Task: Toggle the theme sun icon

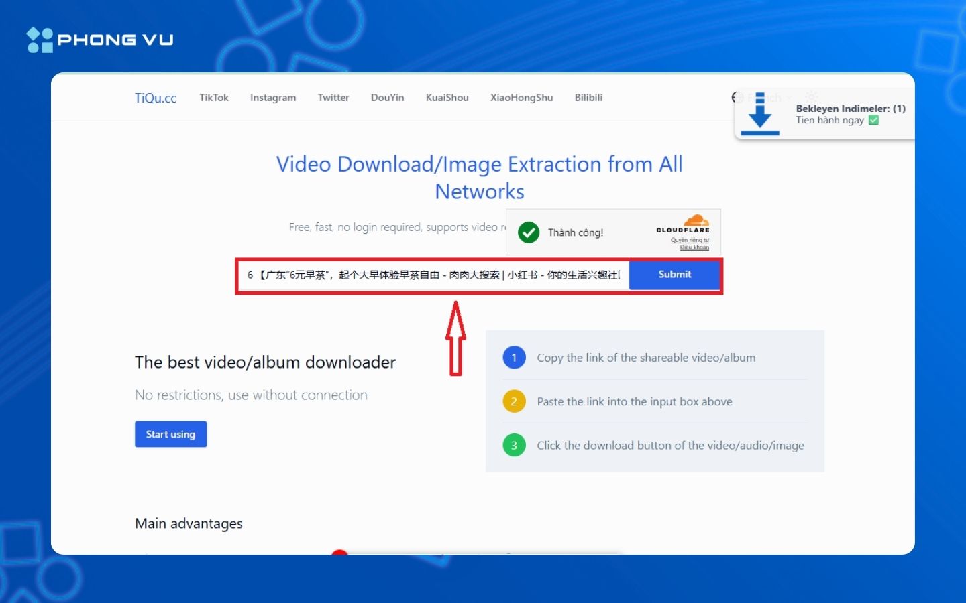Action: (812, 96)
